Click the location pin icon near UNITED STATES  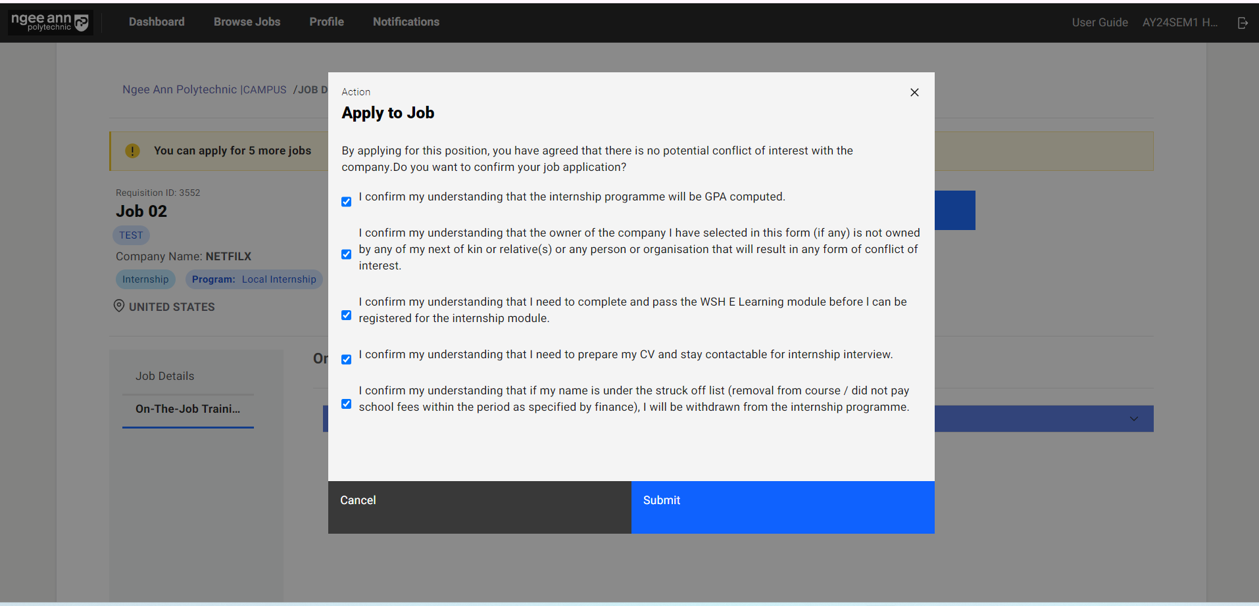click(119, 306)
